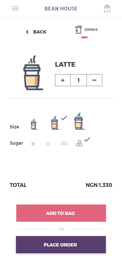This screenshot has height=264, width=122.
Task: Increase the quantity with the plus button
Action: tap(63, 80)
